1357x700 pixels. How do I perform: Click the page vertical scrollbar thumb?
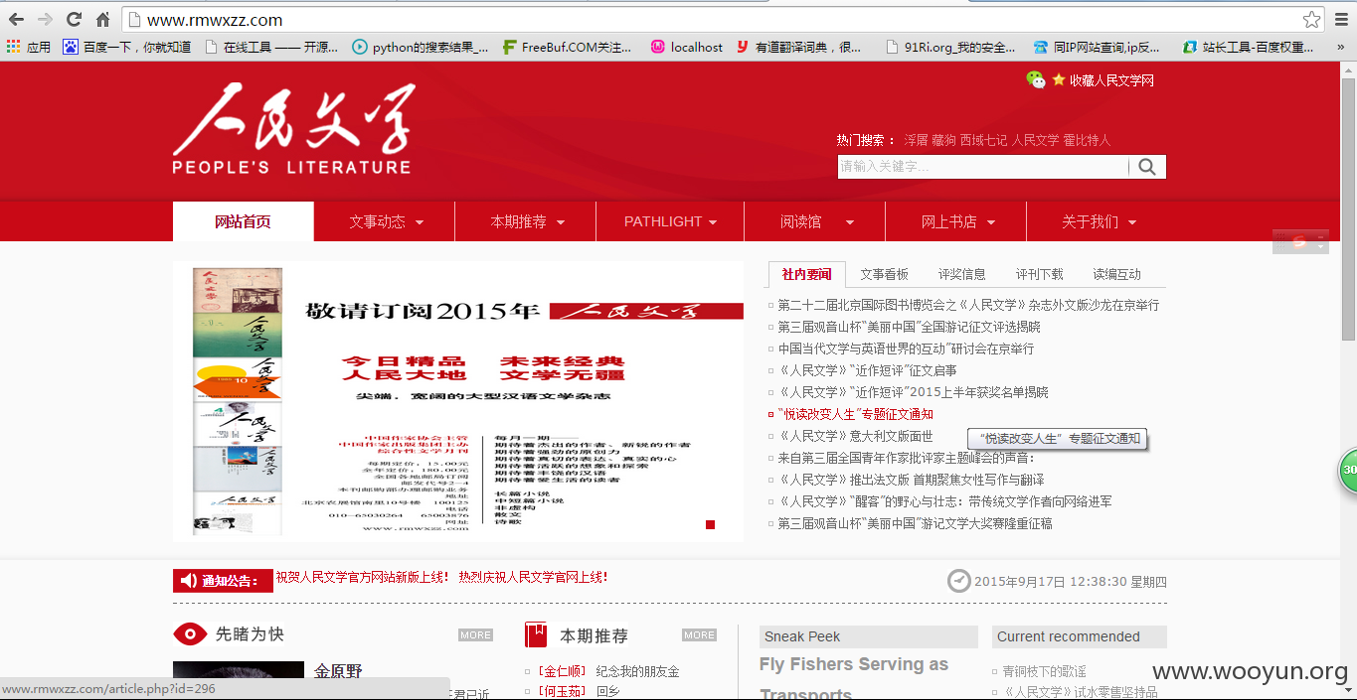[x=1349, y=209]
